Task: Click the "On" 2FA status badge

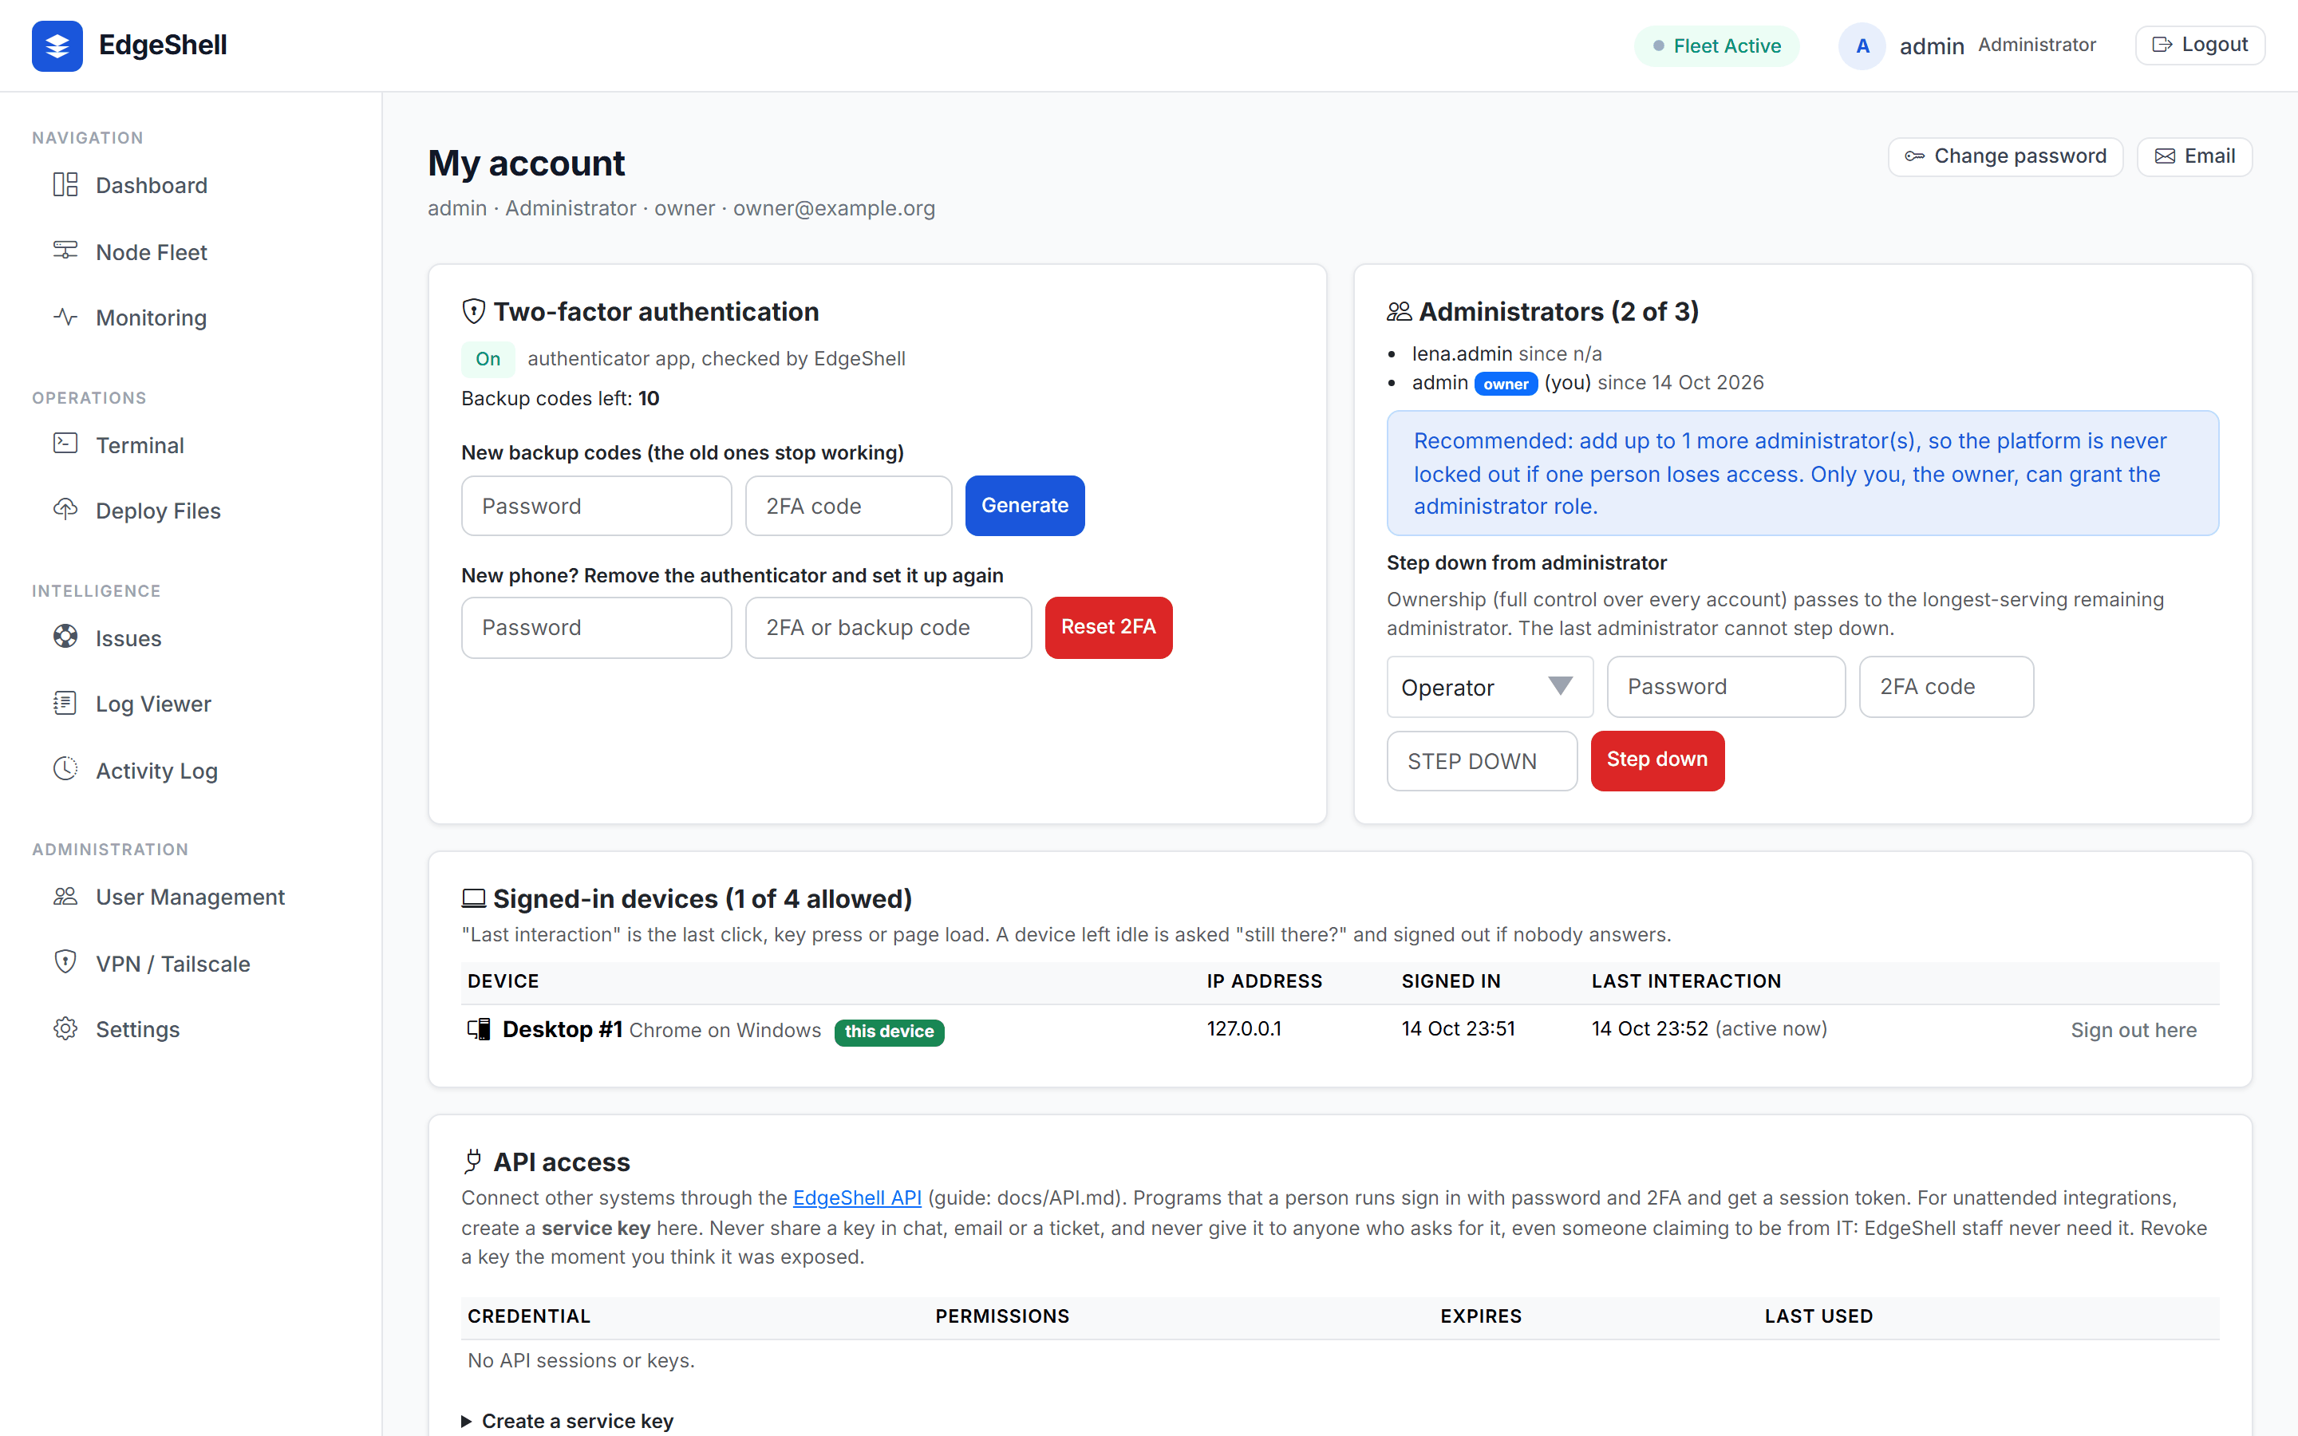Action: click(488, 359)
